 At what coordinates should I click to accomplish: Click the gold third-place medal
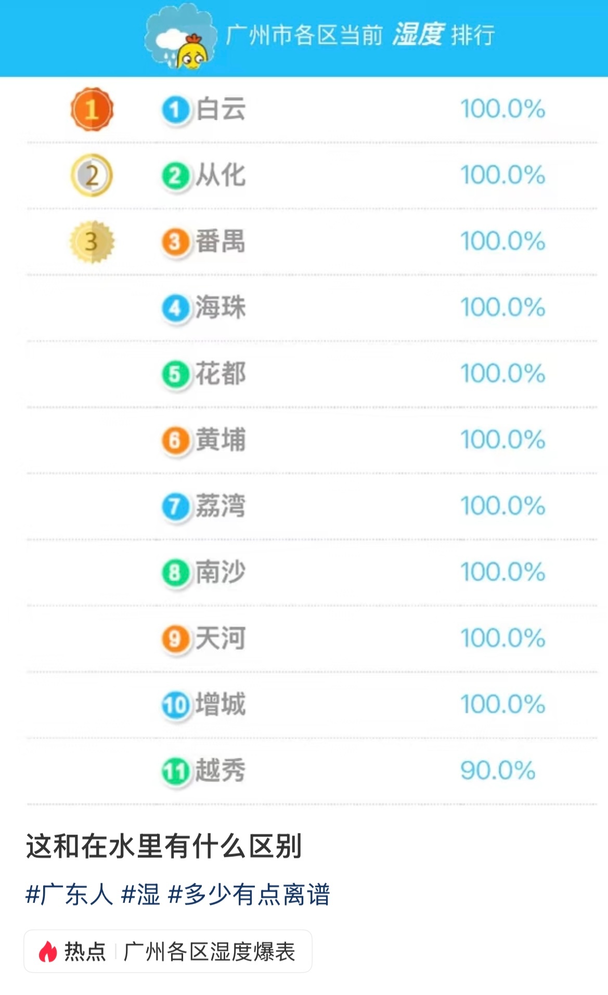click(x=92, y=242)
